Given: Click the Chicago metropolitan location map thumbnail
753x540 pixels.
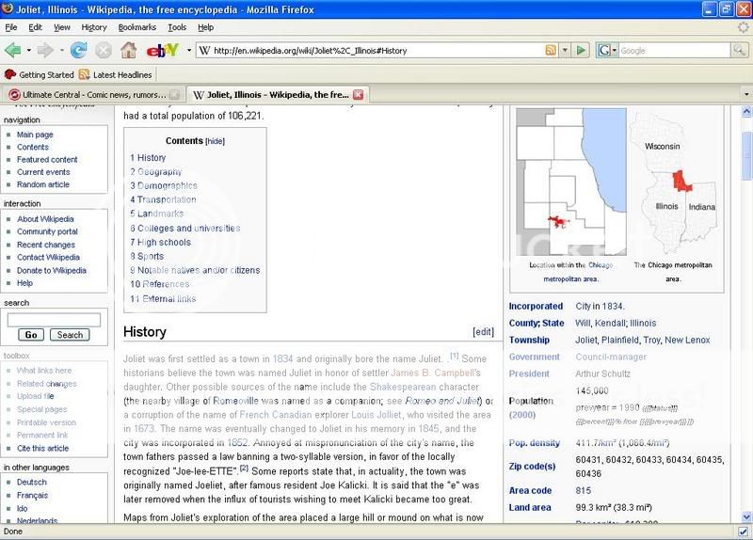Looking at the screenshot, I should click(571, 182).
